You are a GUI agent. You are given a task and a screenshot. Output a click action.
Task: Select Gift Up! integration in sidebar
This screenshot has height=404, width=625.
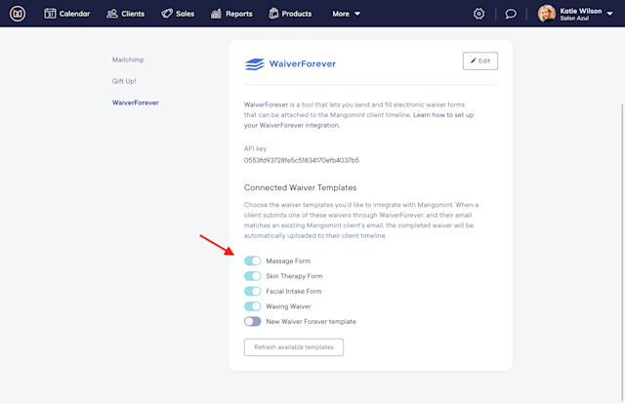pyautogui.click(x=124, y=81)
